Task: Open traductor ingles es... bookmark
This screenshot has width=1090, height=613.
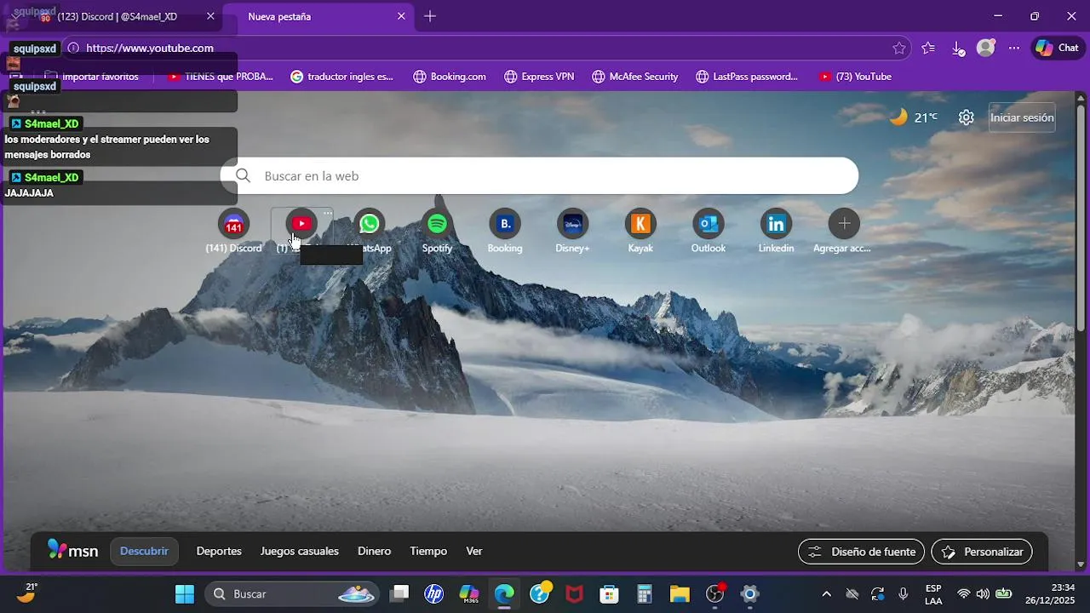Action: tap(341, 77)
